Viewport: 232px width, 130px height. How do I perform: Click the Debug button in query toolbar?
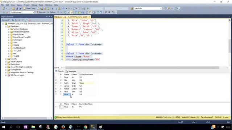tap(51, 12)
